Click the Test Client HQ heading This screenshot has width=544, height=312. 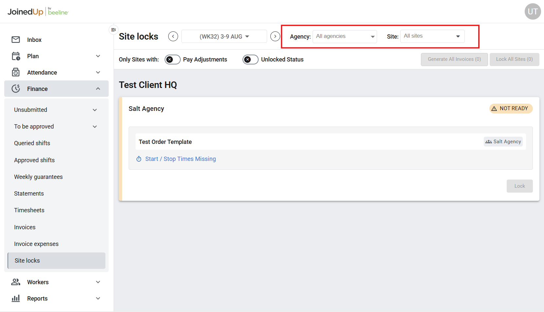(148, 85)
